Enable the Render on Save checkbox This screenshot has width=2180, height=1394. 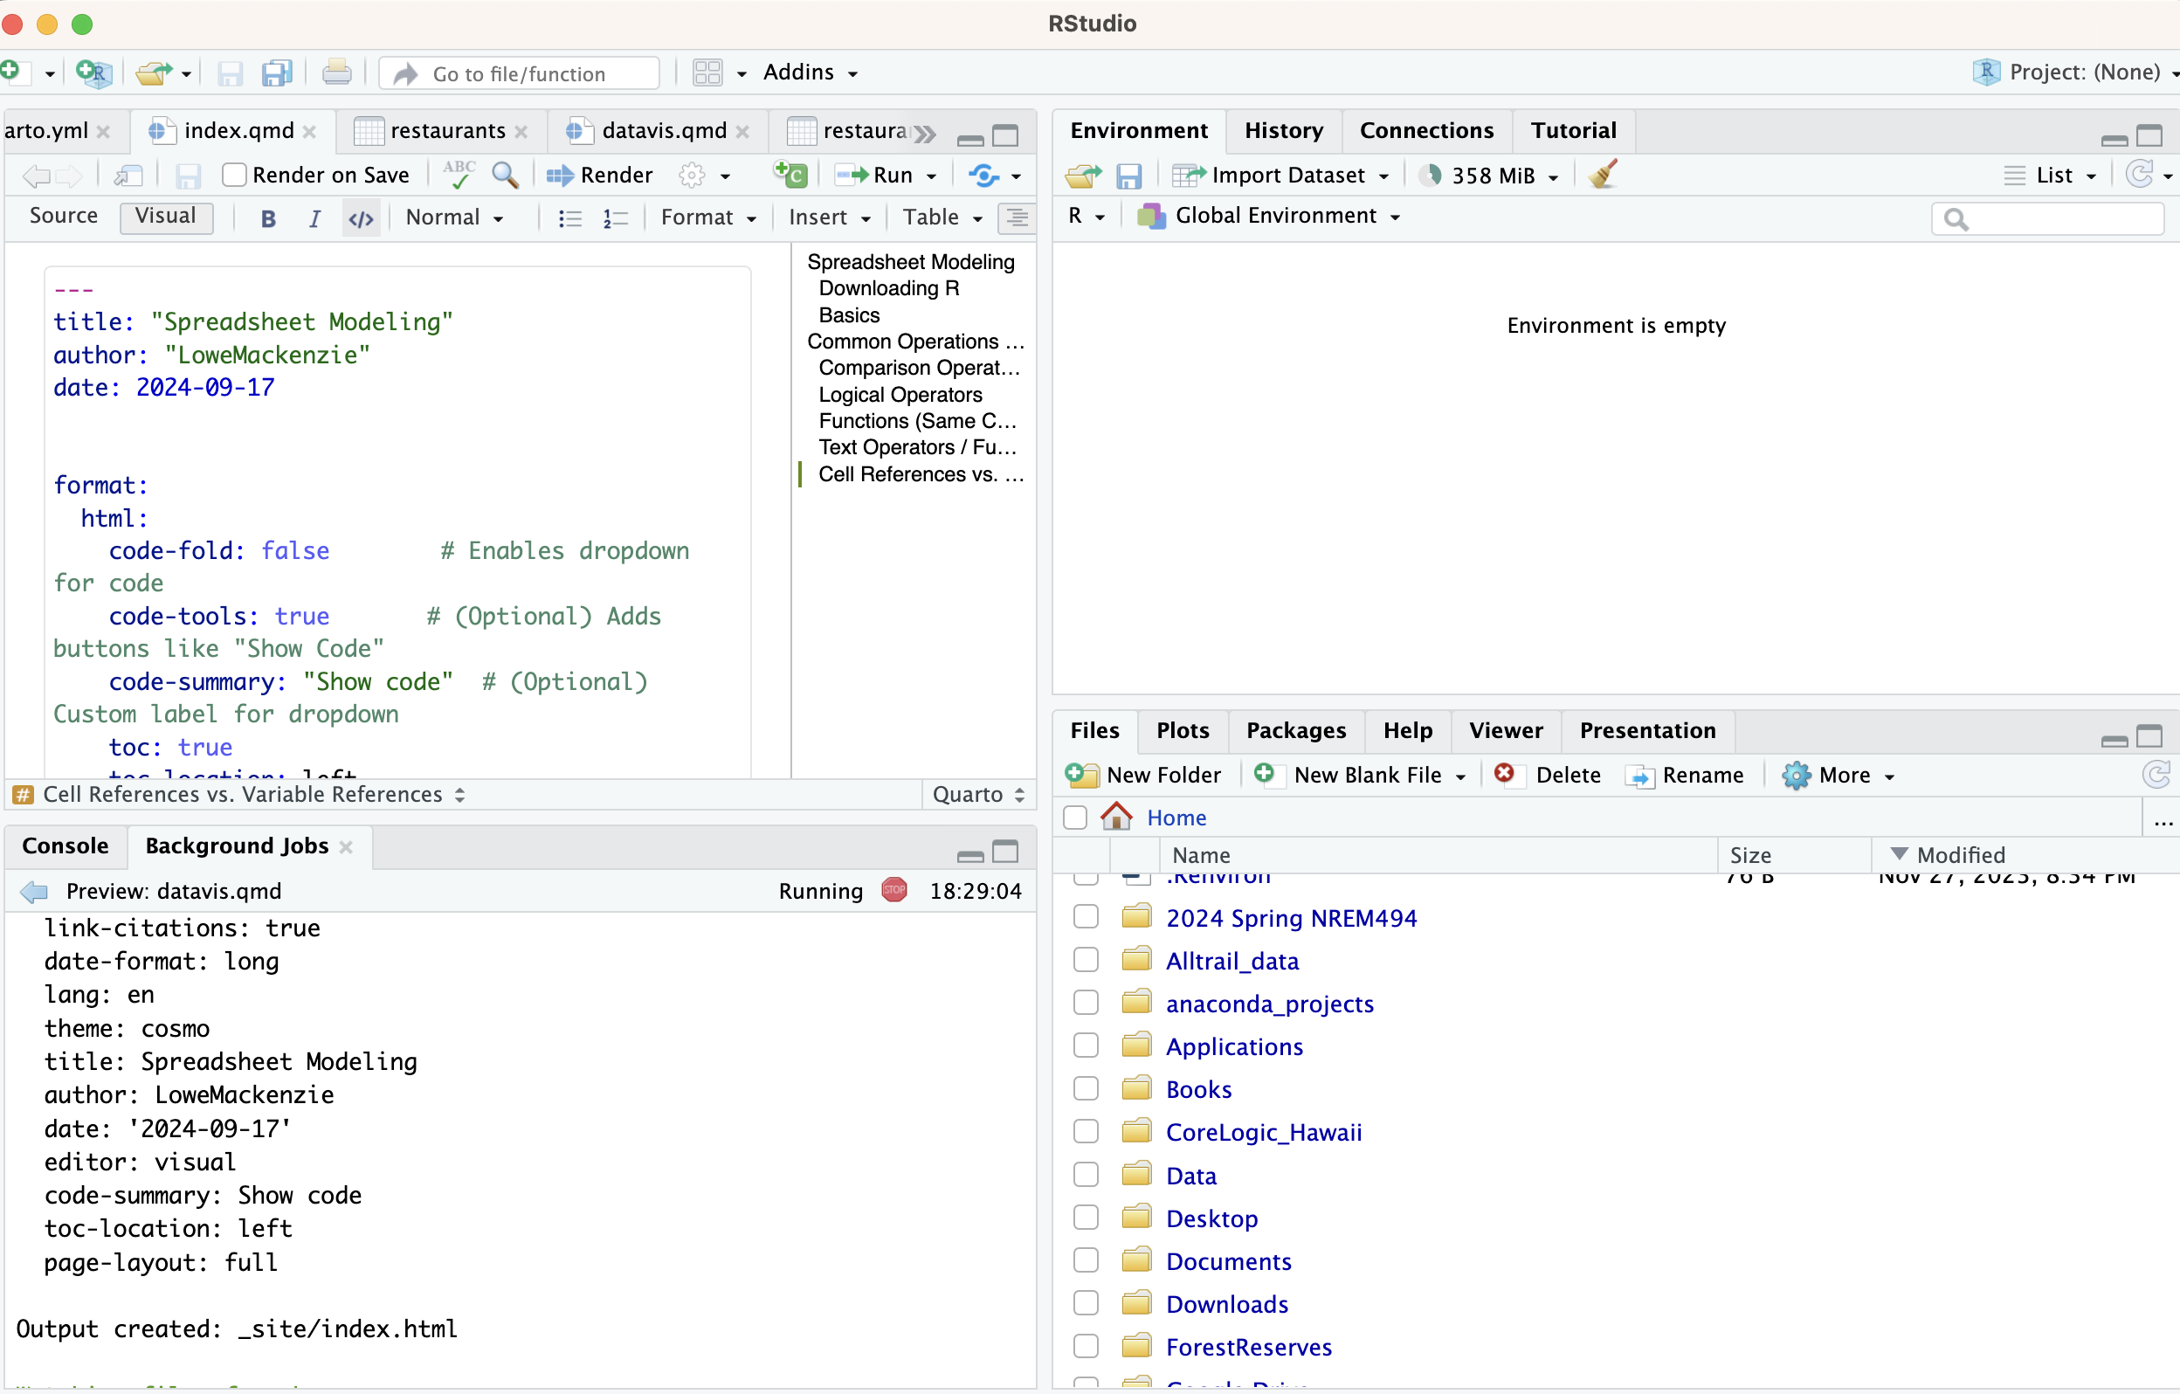234,175
